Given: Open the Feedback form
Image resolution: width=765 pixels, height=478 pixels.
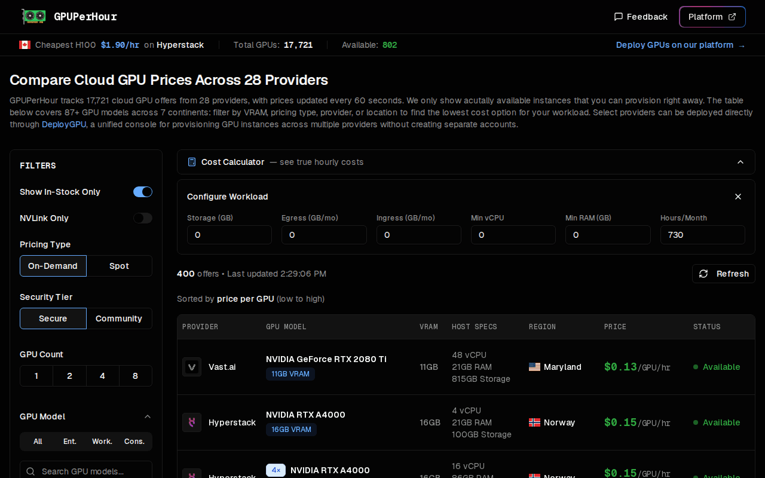Looking at the screenshot, I should coord(641,17).
